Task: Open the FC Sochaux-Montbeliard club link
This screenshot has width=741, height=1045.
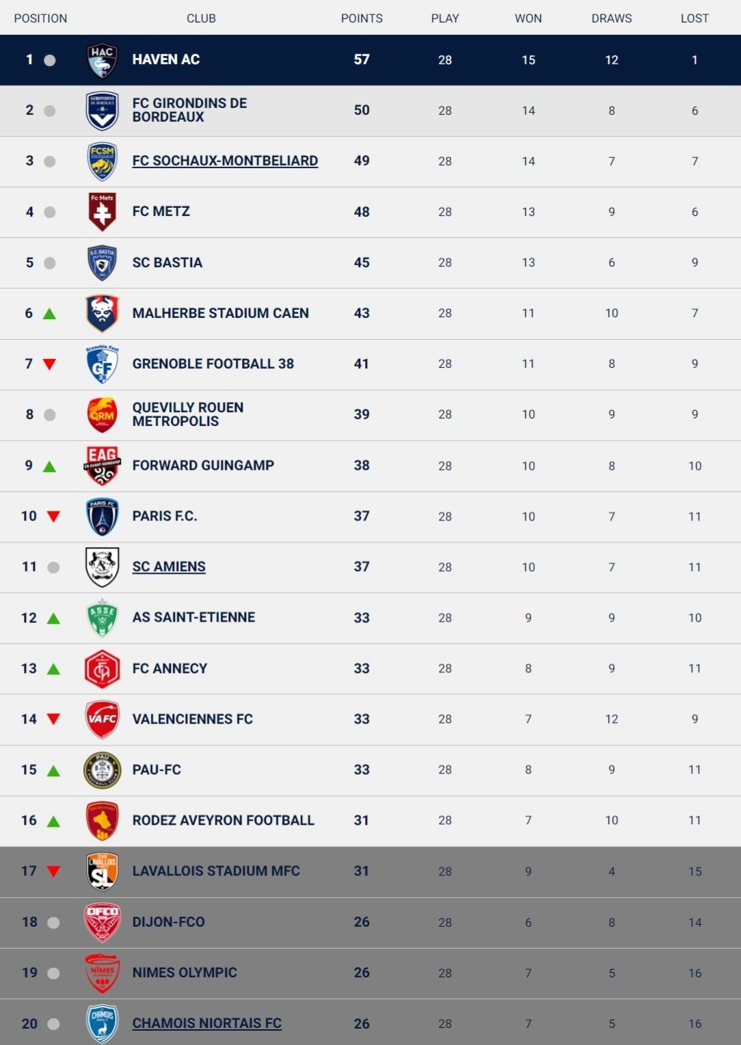Action: (x=225, y=161)
